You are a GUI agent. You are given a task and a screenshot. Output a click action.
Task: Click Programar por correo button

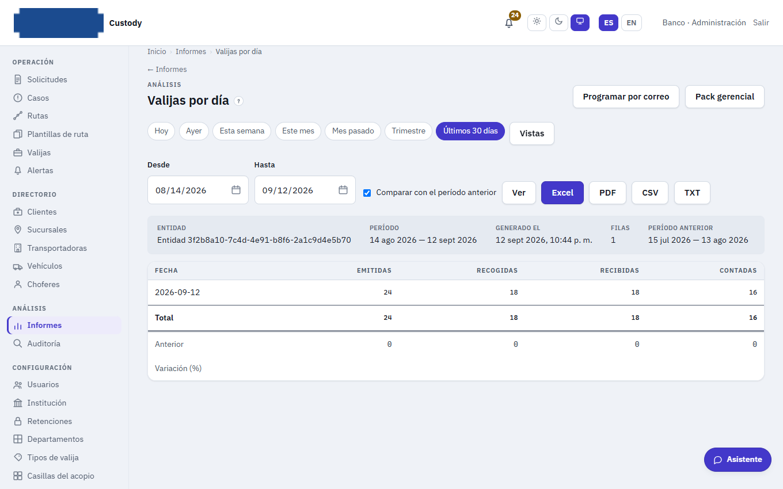pyautogui.click(x=626, y=97)
